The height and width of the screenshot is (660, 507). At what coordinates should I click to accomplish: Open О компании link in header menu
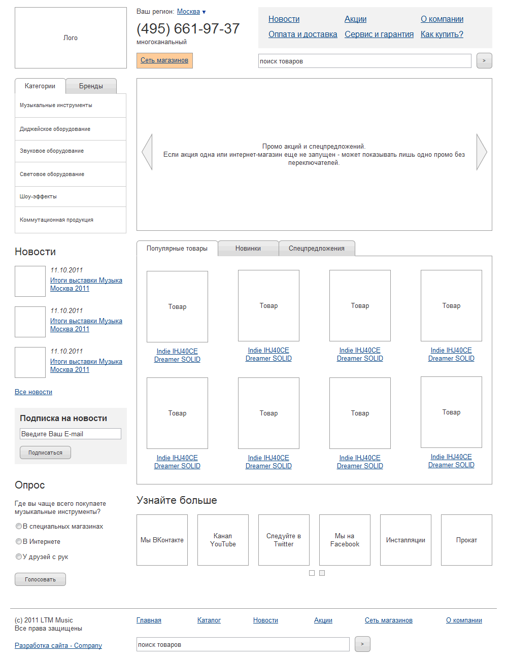click(442, 19)
